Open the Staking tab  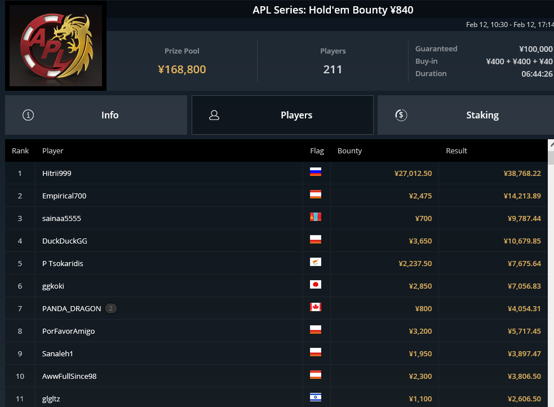tap(466, 115)
